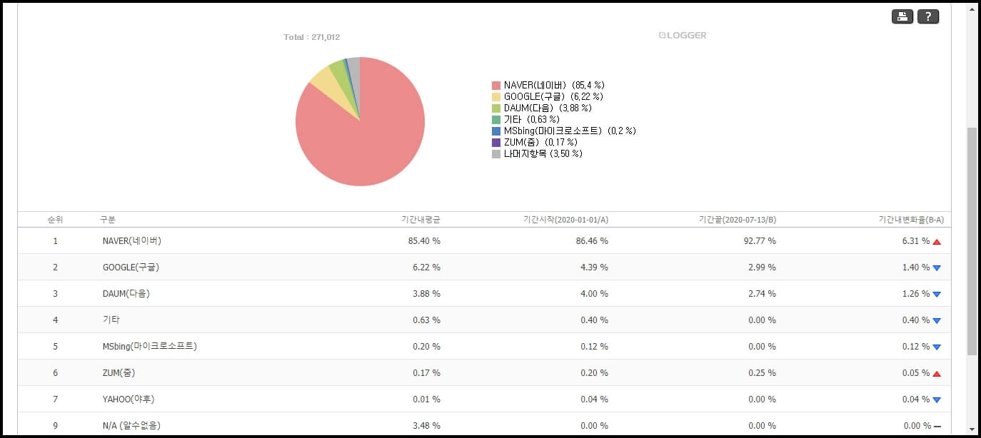This screenshot has height=438, width=981.
Task: Click the 구분 column header
Action: (x=108, y=220)
